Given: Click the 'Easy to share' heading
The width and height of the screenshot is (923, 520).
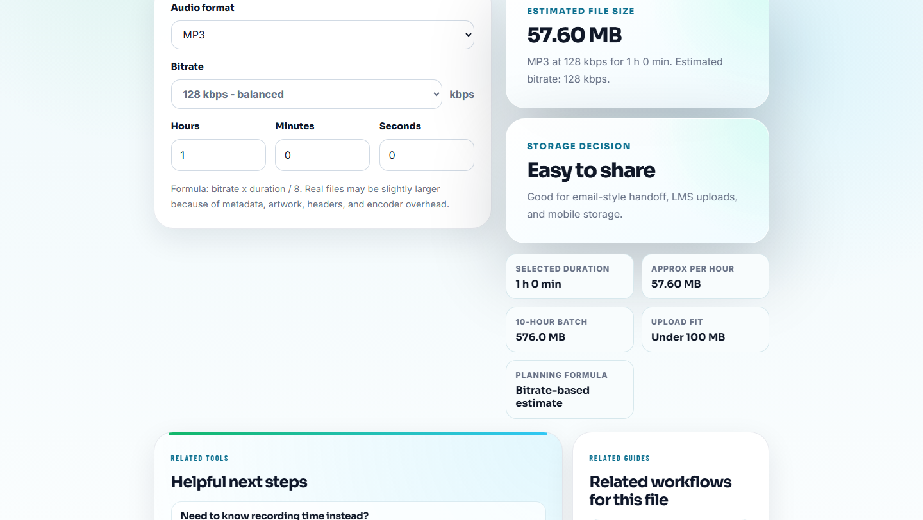Looking at the screenshot, I should [591, 170].
